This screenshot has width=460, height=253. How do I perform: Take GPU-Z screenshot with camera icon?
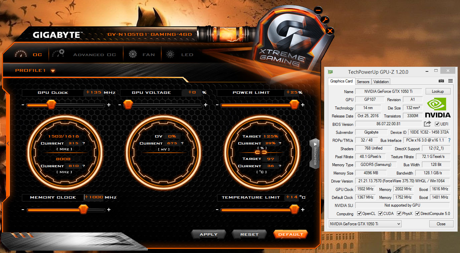click(x=441, y=81)
